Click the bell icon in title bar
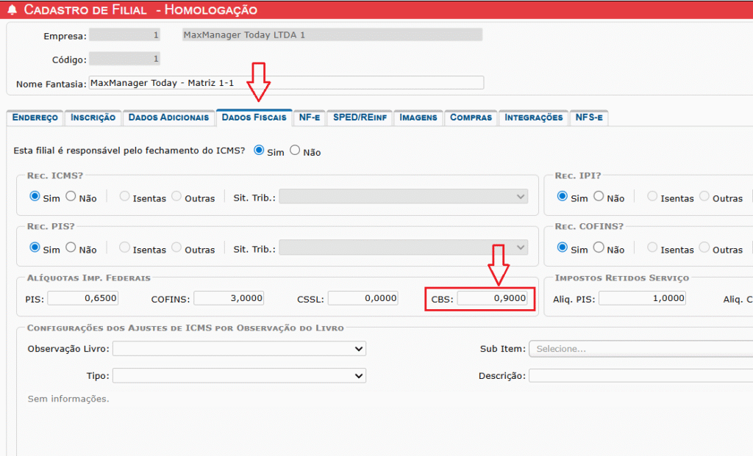Viewport: 753px width, 456px height. (x=12, y=10)
